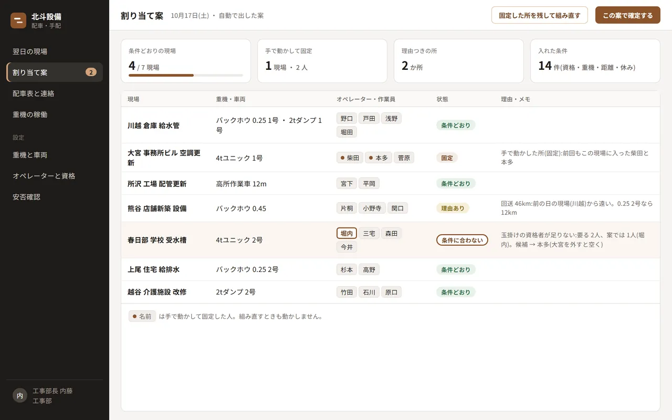Click the 小野寺 worker chip
Screen dimensions: 672x420
click(372, 208)
